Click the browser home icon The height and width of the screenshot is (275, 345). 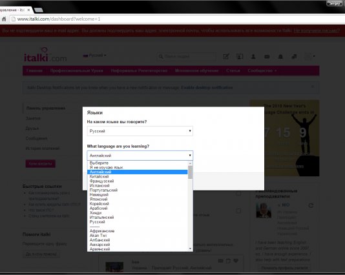4,19
